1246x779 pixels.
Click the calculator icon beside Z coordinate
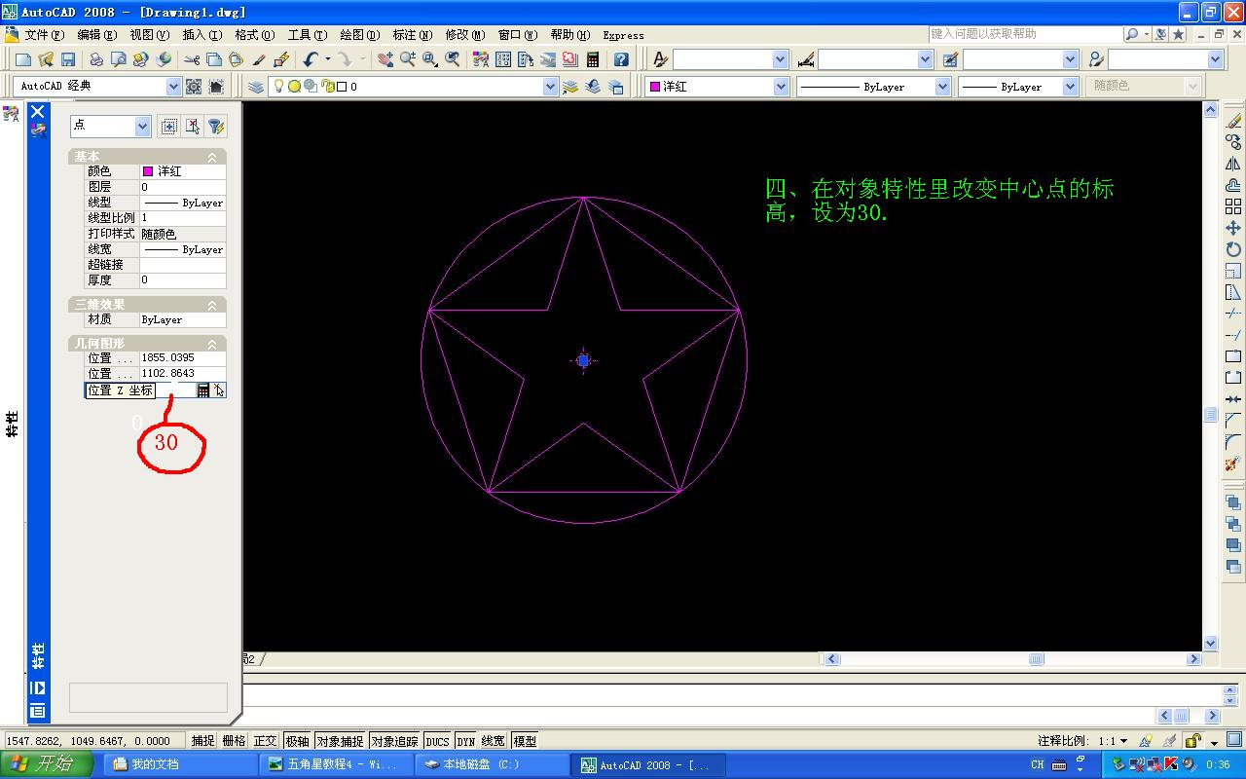click(x=202, y=390)
